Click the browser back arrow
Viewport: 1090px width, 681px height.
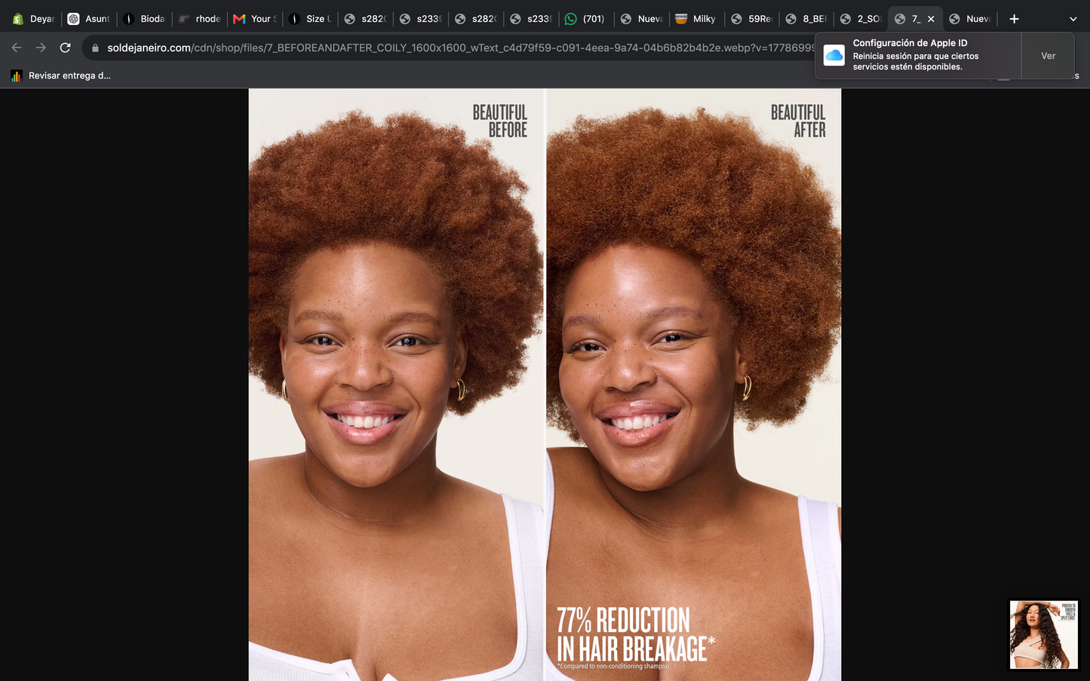point(17,48)
